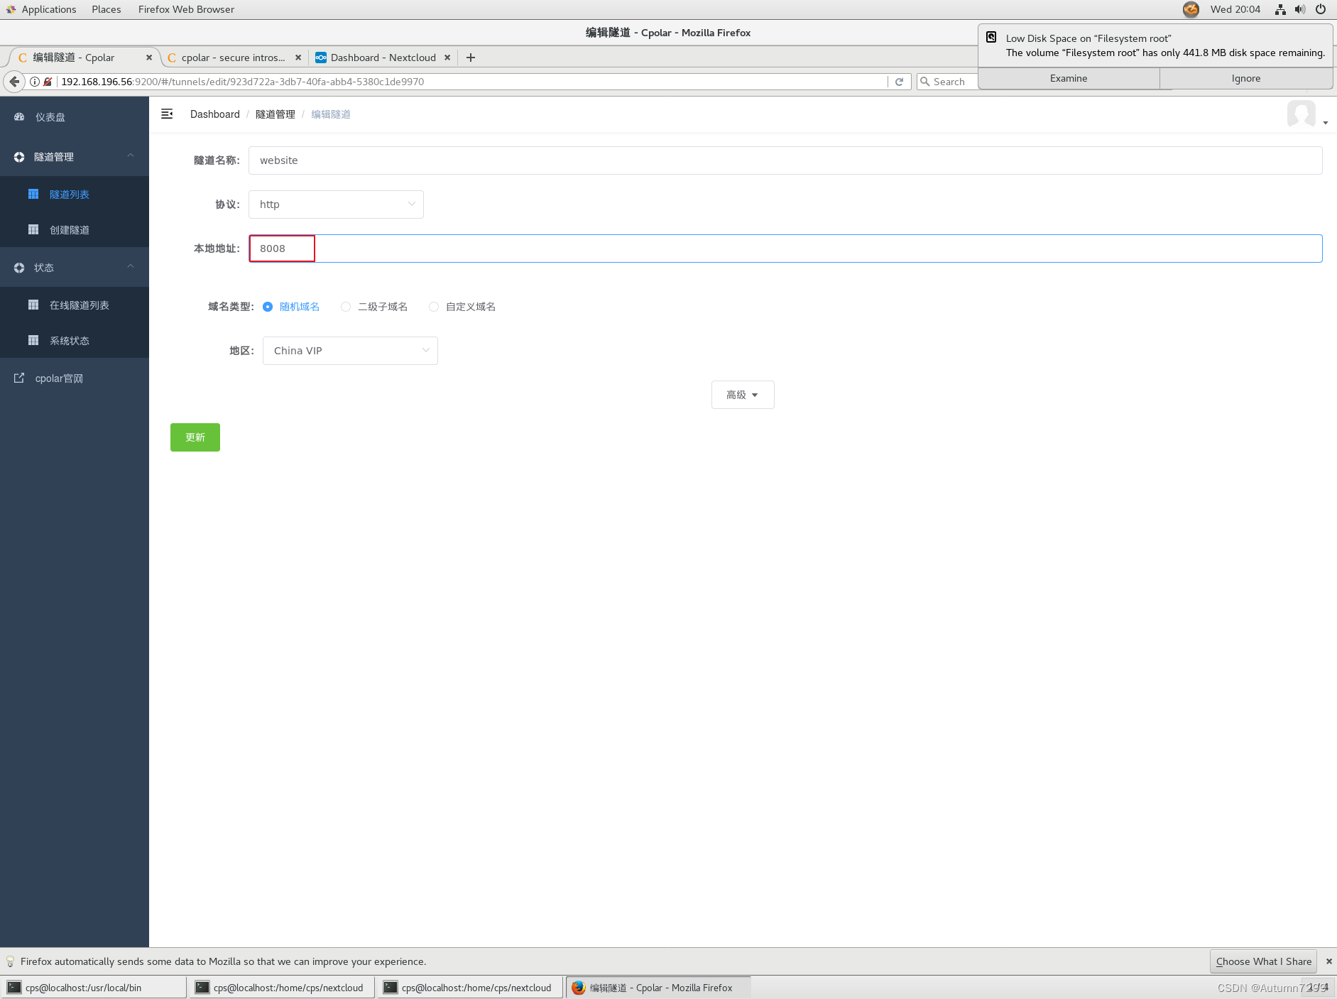
Task: Click 隧道管理 in the breadcrumb
Action: click(x=275, y=114)
